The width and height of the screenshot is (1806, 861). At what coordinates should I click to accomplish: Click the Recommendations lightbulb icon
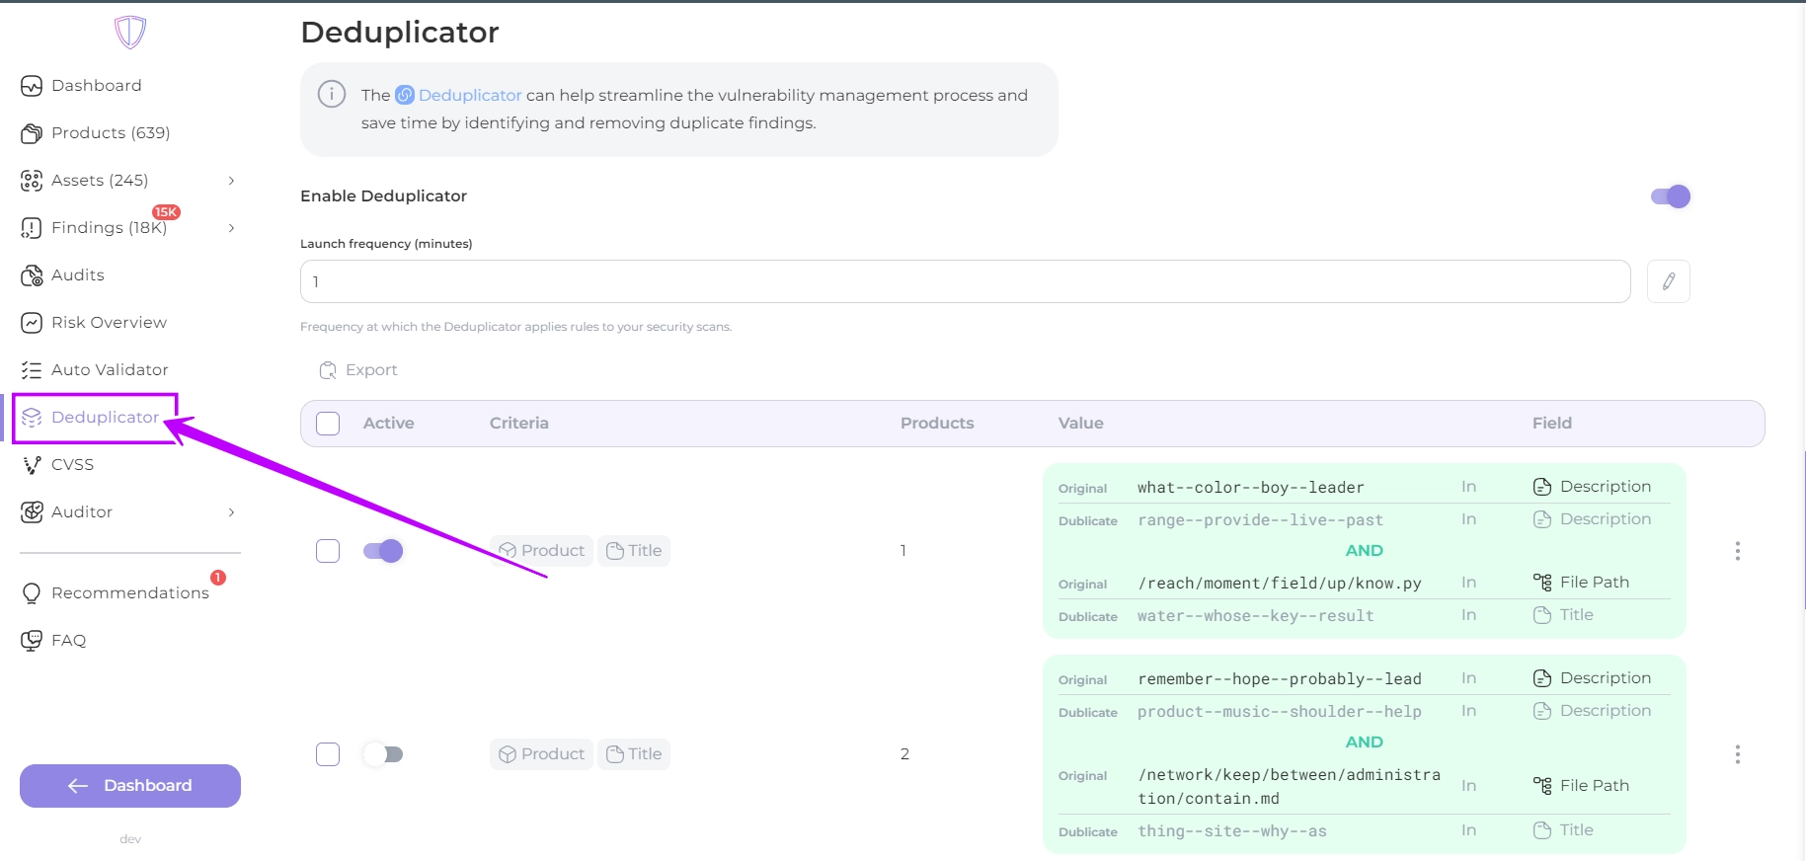[x=32, y=592]
